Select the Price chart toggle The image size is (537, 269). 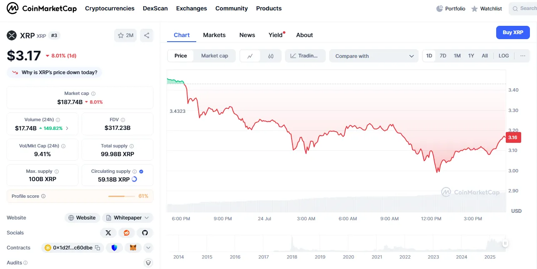coord(181,56)
